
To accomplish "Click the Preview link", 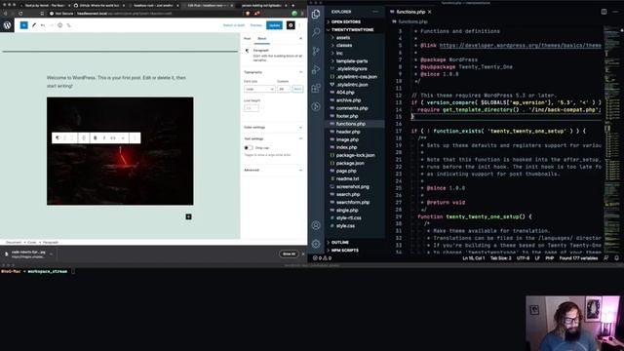I will (255, 25).
